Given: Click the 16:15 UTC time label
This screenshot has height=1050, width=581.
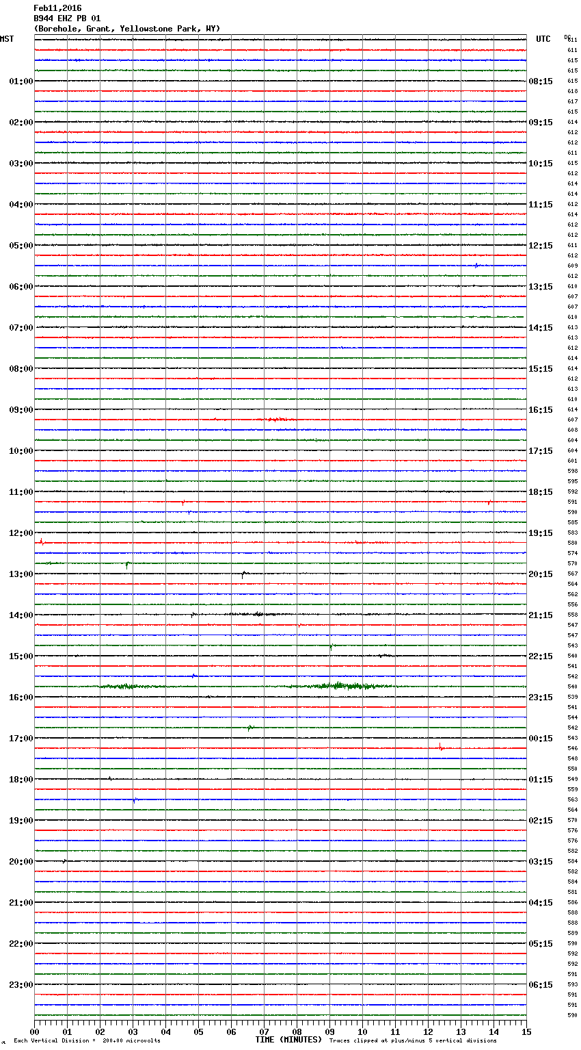Looking at the screenshot, I should [541, 410].
